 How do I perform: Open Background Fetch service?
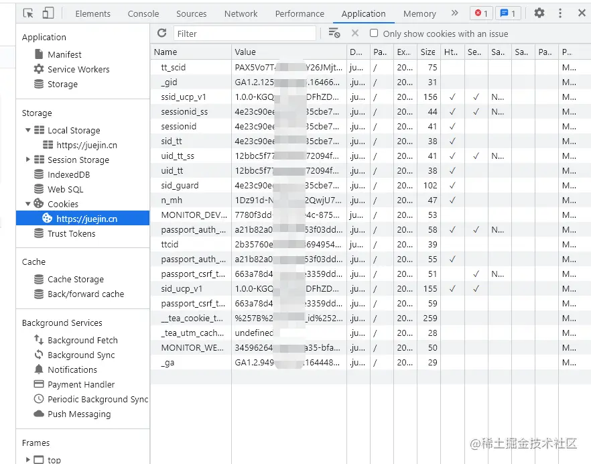[x=82, y=340]
